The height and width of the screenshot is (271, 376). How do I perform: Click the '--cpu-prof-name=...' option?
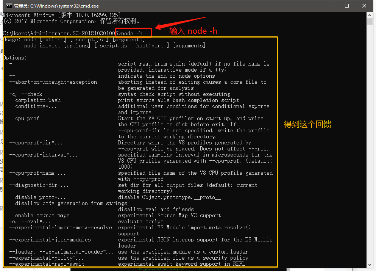(x=37, y=173)
